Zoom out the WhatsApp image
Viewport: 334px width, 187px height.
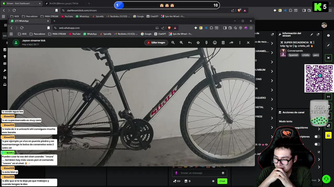173,43
